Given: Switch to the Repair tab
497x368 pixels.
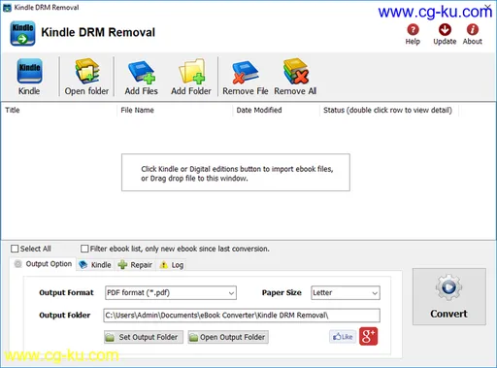Looking at the screenshot, I should pos(135,265).
